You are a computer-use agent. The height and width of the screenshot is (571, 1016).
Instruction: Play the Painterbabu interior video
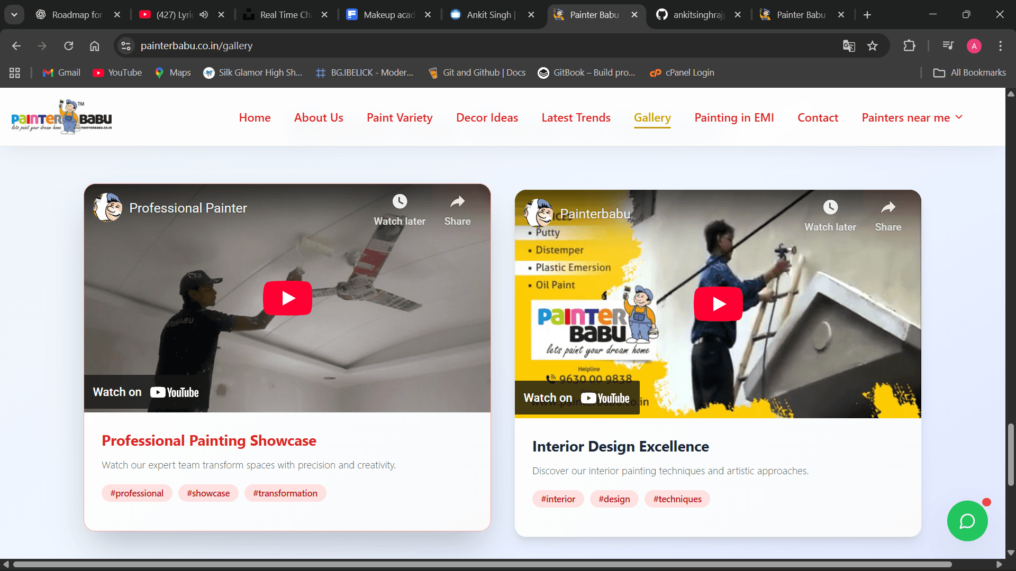click(x=718, y=304)
